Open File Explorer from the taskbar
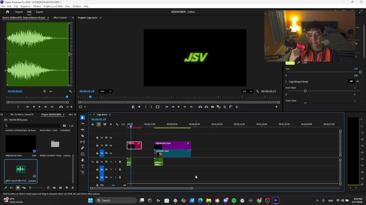This screenshot has width=366, height=205. pos(209,200)
